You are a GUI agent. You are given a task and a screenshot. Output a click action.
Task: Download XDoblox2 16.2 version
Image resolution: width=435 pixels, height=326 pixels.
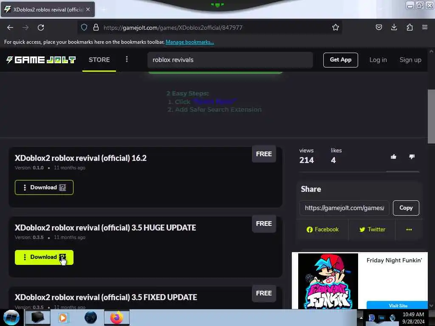pyautogui.click(x=44, y=187)
